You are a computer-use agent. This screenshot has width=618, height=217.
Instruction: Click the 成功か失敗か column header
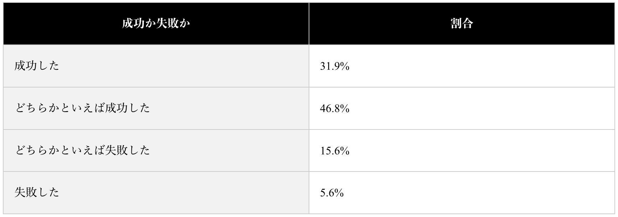click(156, 23)
